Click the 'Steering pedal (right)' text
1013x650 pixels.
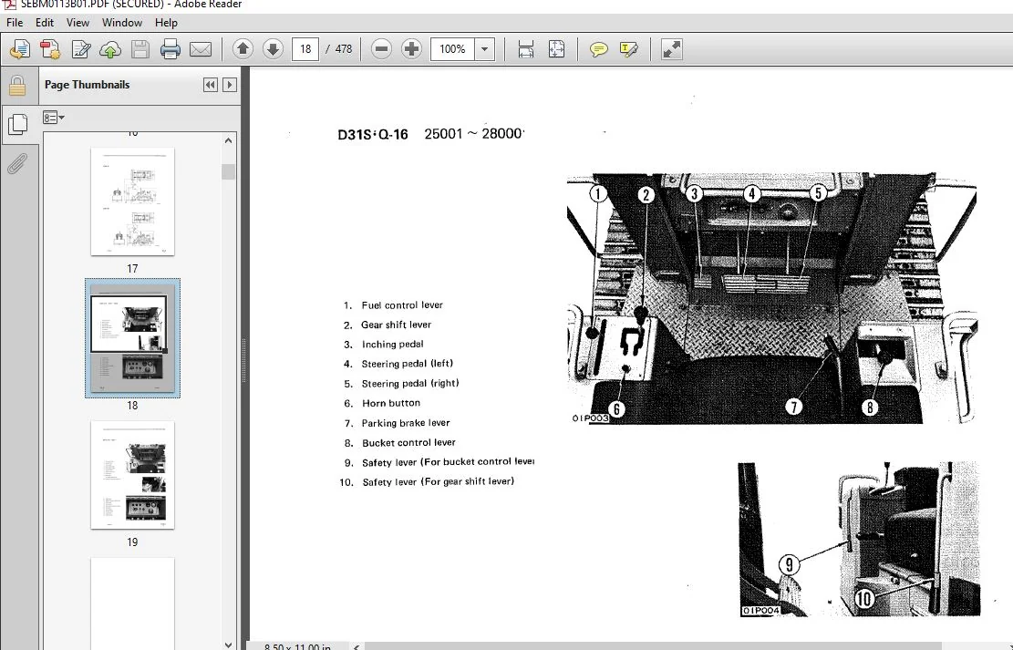410,383
